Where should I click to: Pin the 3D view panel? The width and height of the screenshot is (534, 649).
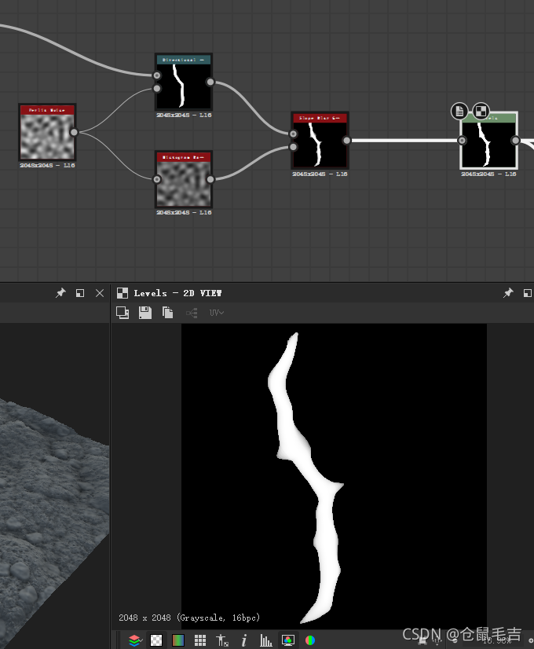point(60,293)
